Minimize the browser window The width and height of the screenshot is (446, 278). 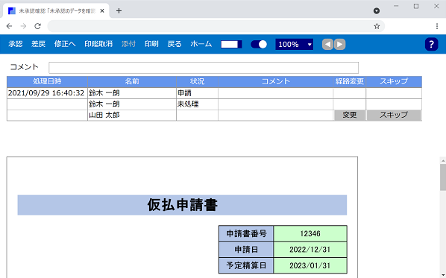(x=396, y=6)
